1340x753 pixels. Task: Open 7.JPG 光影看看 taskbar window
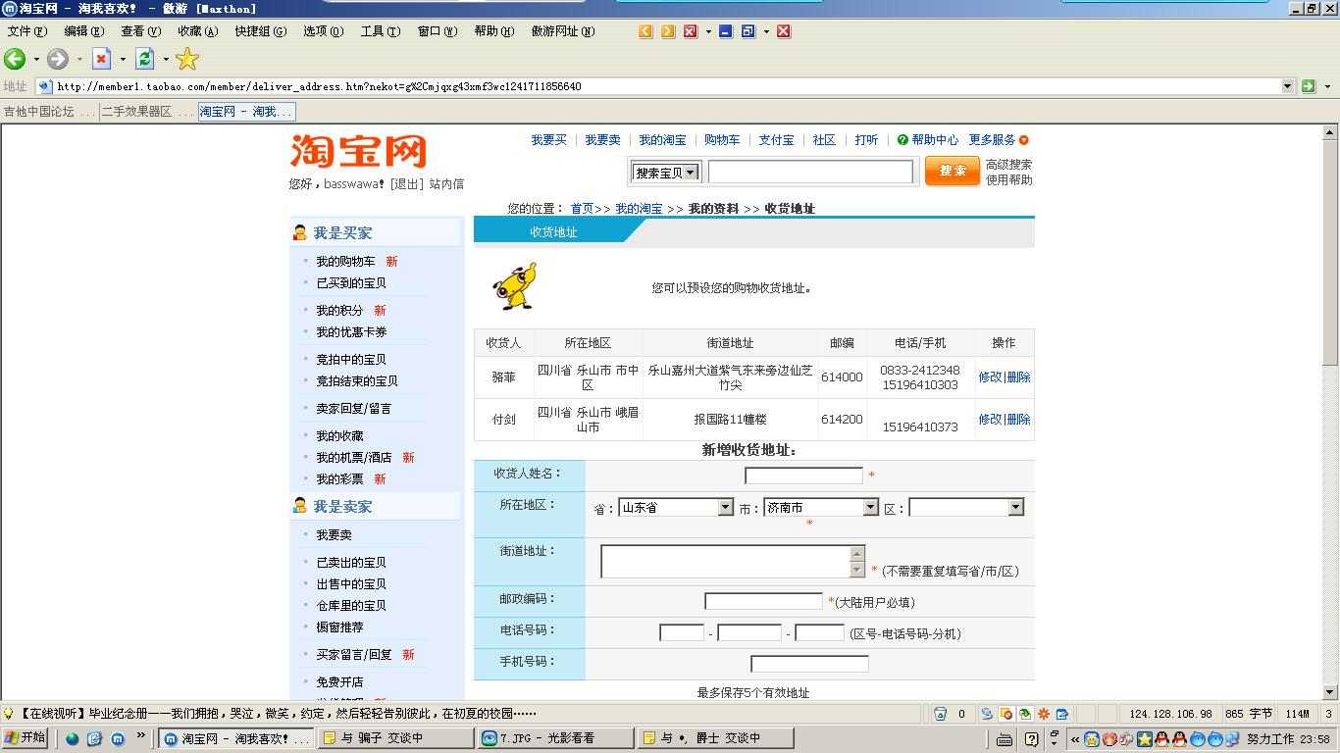(554, 738)
